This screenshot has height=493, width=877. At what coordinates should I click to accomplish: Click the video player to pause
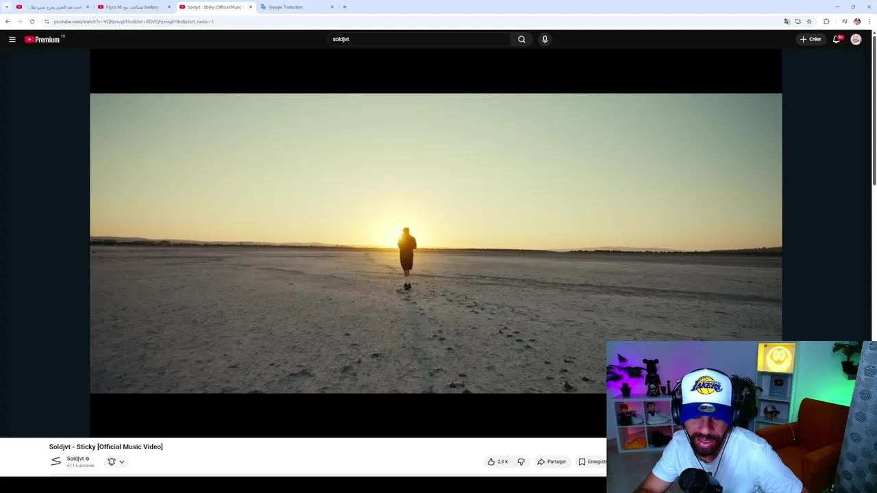(x=436, y=243)
